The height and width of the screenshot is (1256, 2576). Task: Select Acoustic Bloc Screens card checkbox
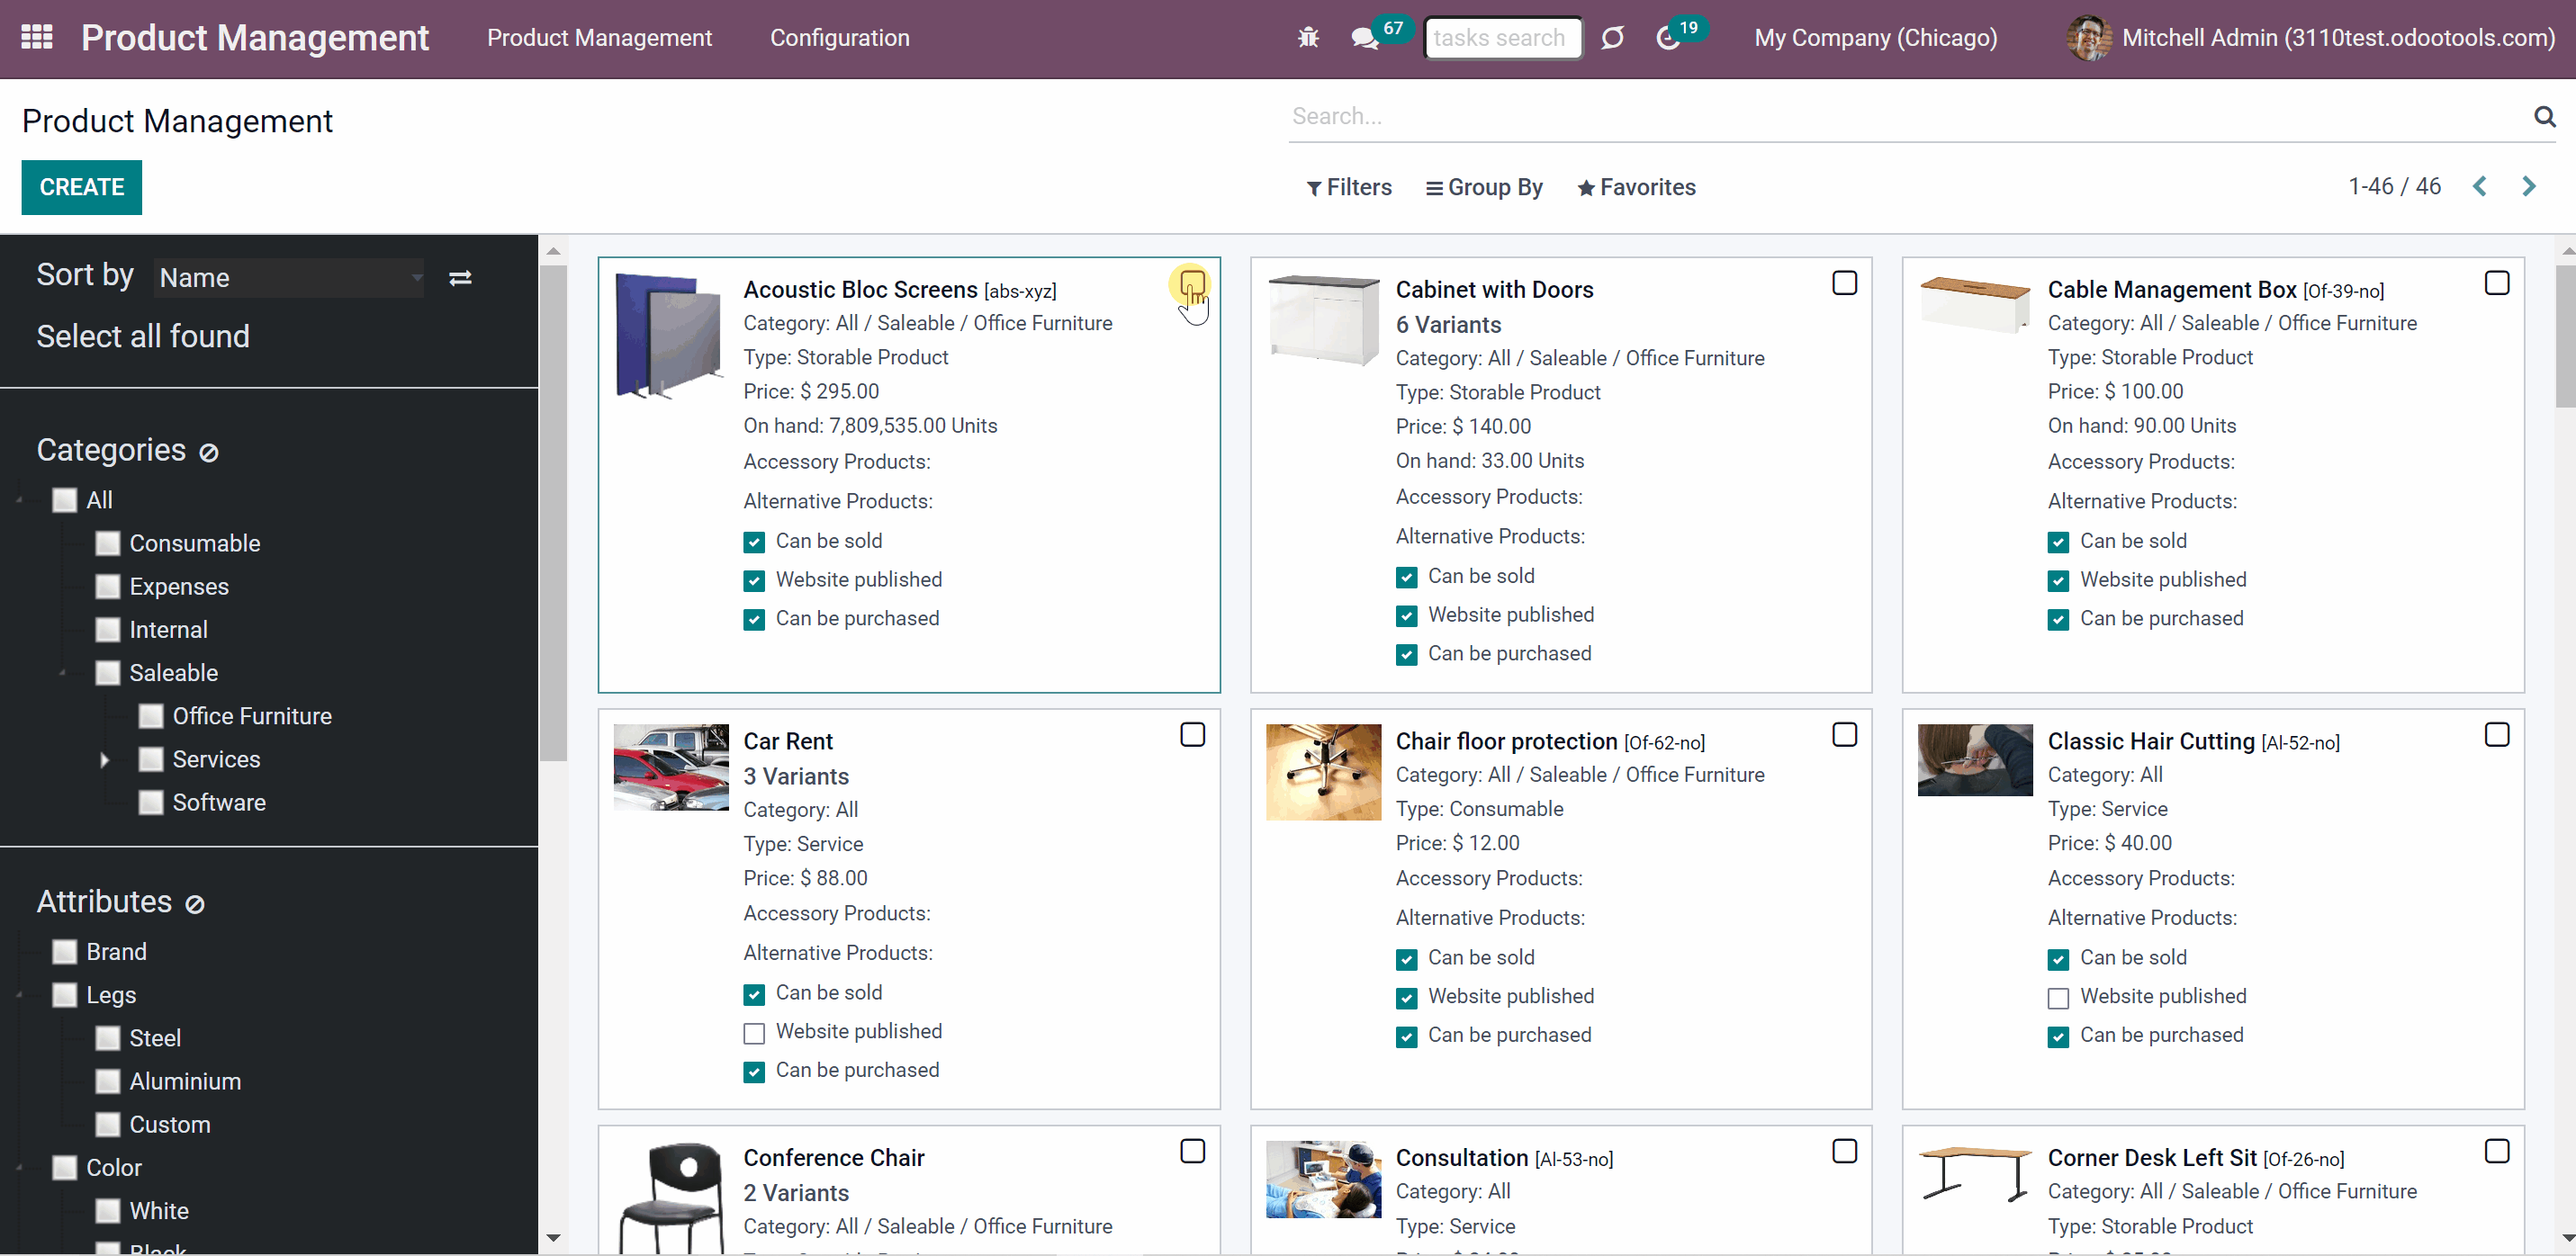pyautogui.click(x=1192, y=284)
